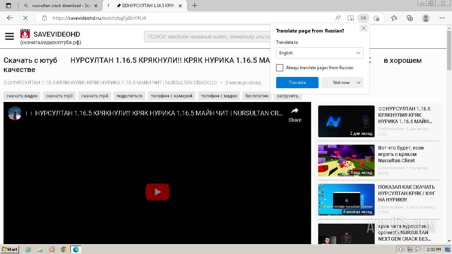Open a new browser tab
Image resolution: width=452 pixels, height=254 pixels.
click(x=195, y=6)
